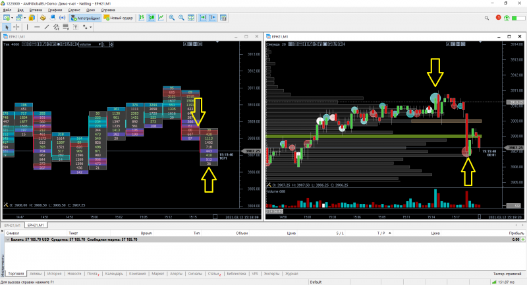
Task: Tile chart windows with the grid icon
Action: click(191, 18)
